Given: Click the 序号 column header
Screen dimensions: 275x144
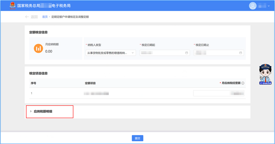Looking at the screenshot, I should click(34, 83).
